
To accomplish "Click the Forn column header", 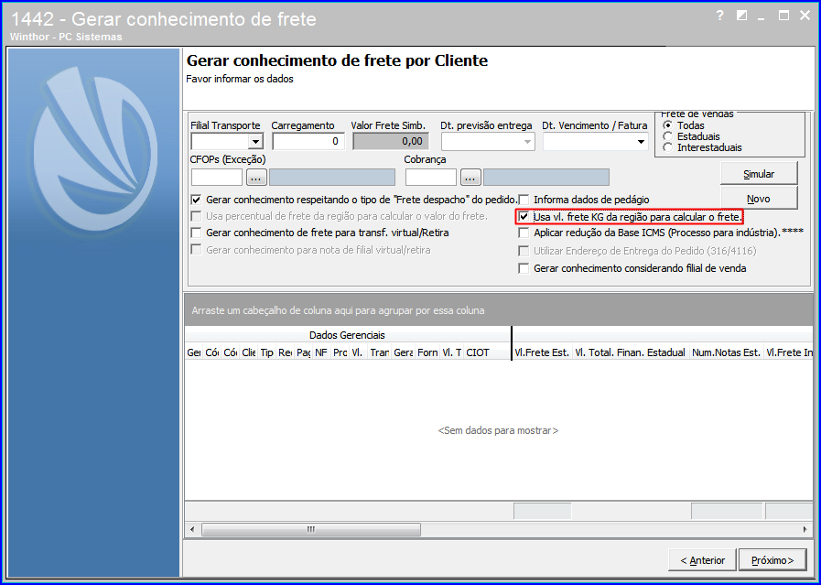I will tap(427, 352).
